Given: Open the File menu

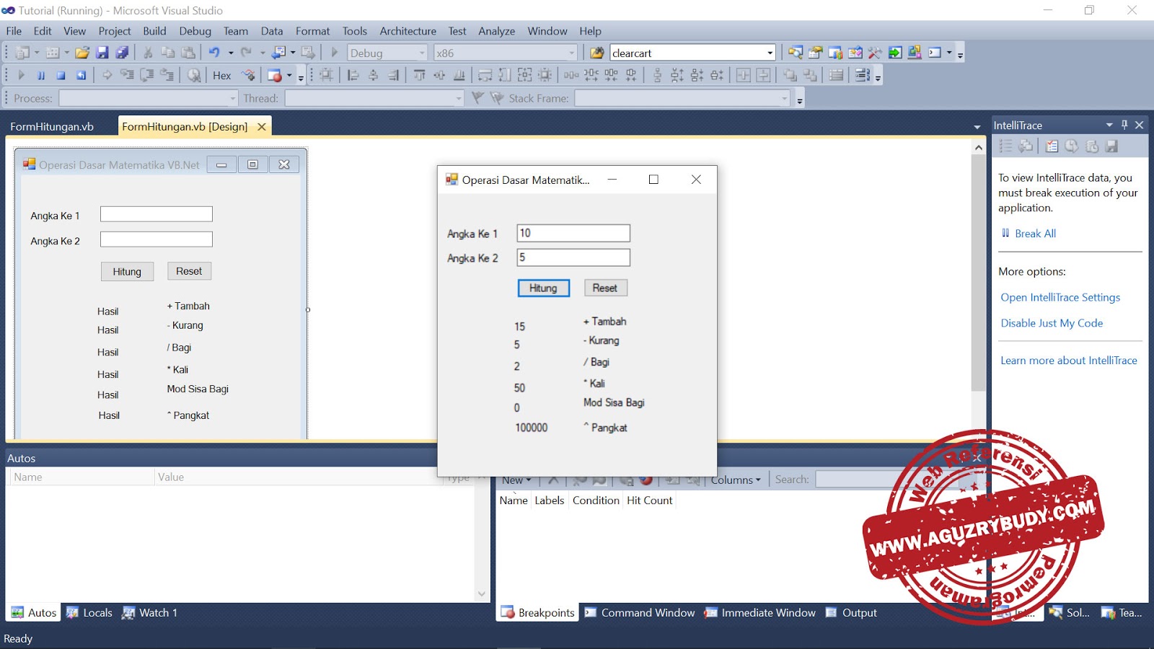Looking at the screenshot, I should coord(14,31).
